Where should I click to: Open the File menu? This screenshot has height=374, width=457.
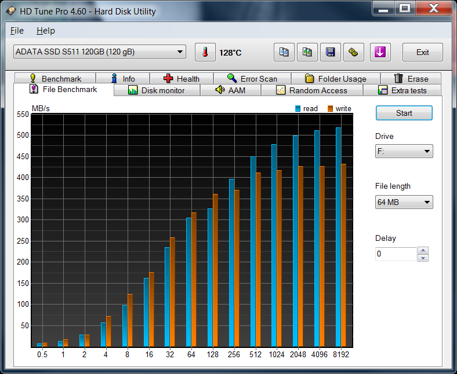(x=17, y=31)
